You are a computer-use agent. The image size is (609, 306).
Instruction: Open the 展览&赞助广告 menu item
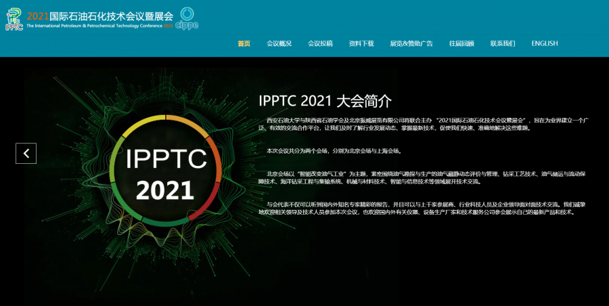(411, 43)
